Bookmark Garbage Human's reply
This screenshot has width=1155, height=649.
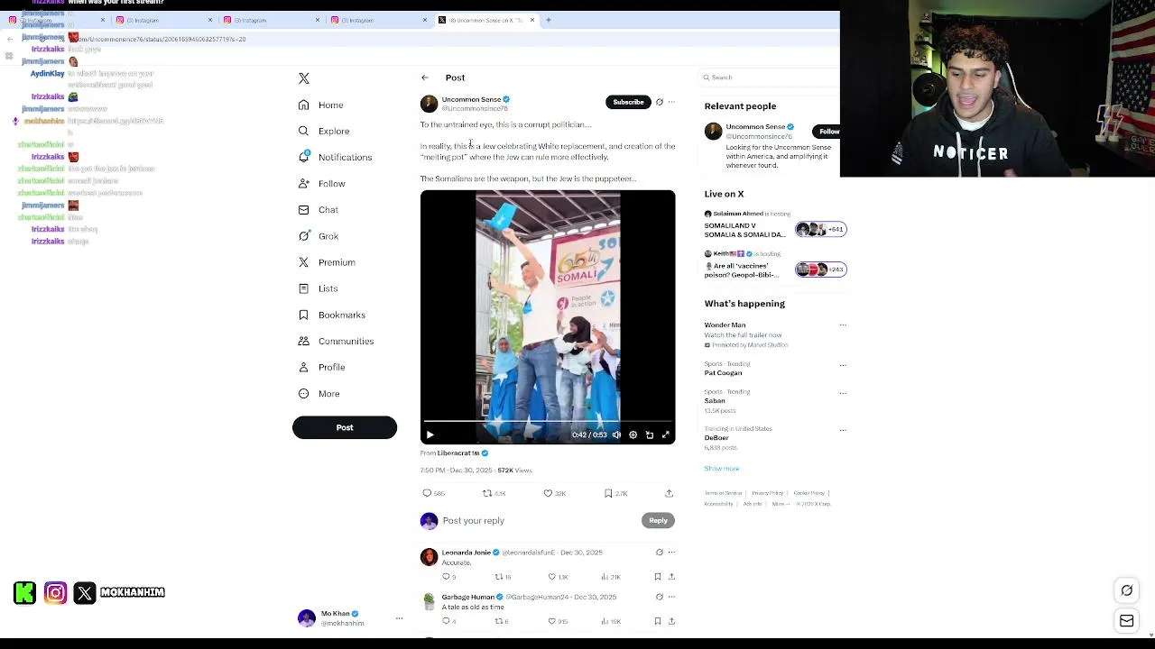click(658, 621)
